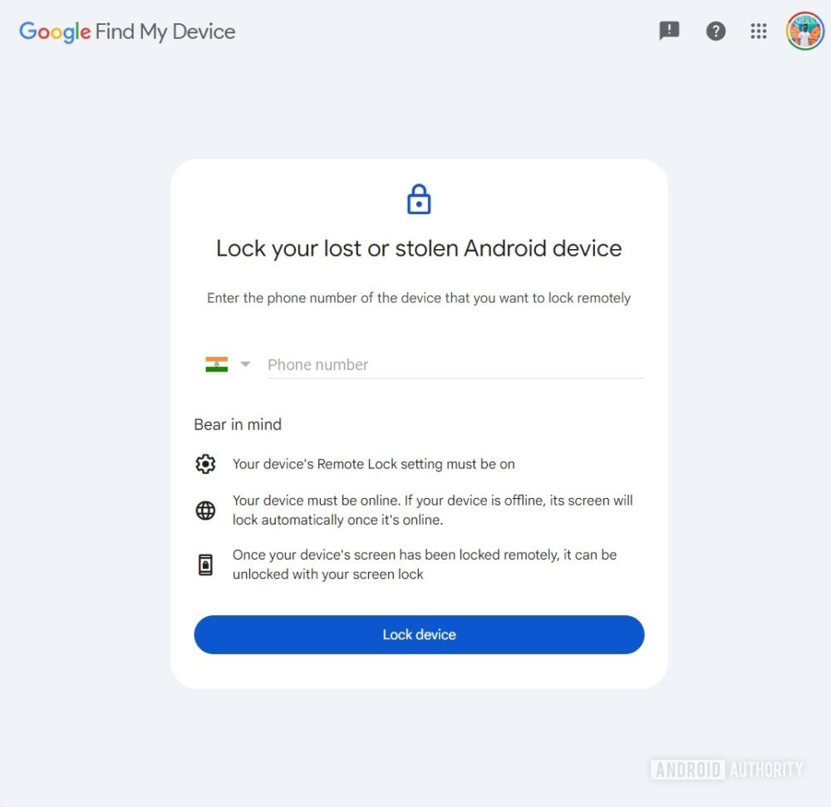
Task: Click the device must be online note
Action: [432, 511]
